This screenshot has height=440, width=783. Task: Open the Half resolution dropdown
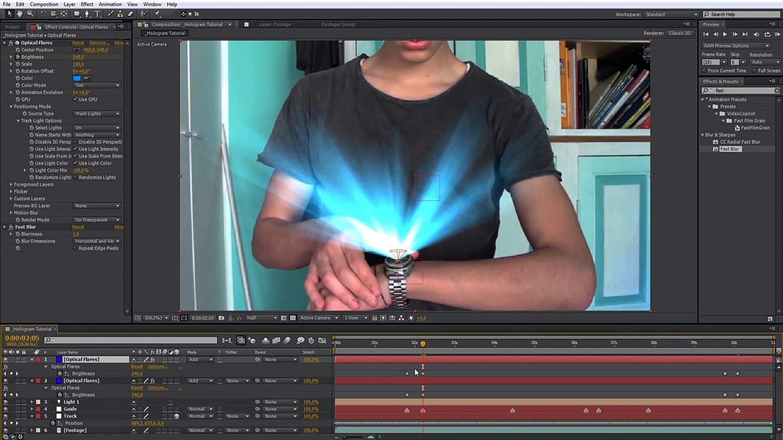tap(261, 318)
